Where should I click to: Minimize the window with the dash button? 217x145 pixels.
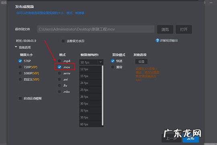(x=211, y=3)
